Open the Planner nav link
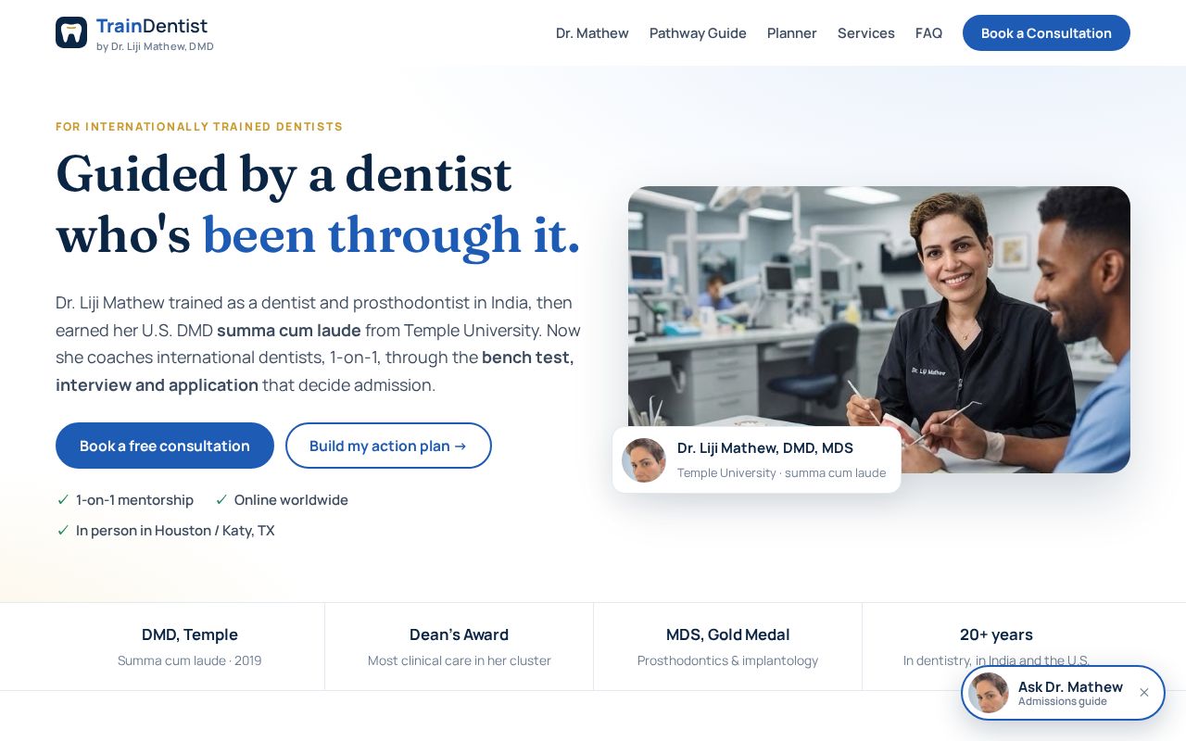 click(x=792, y=33)
